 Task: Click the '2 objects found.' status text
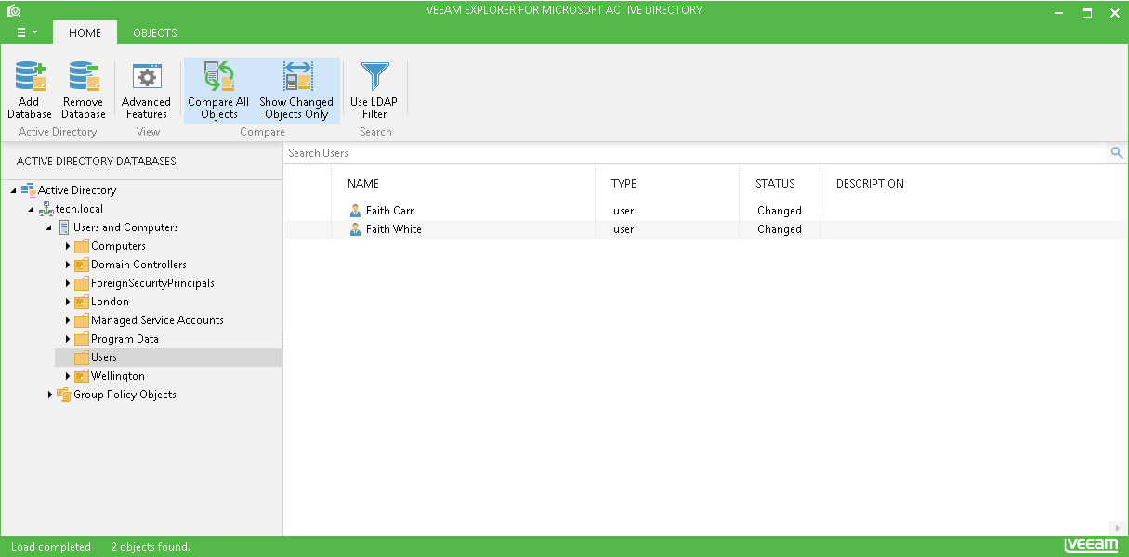[151, 547]
